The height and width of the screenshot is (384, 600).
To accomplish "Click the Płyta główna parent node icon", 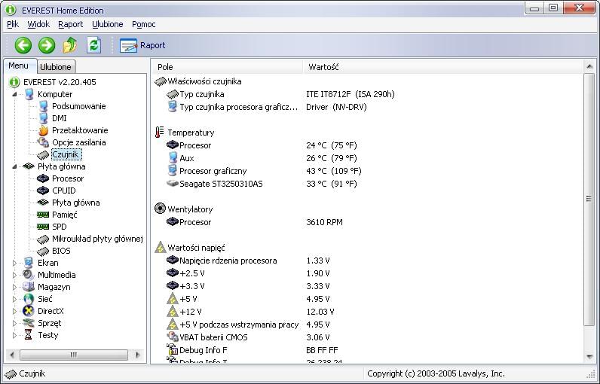I will click(x=29, y=166).
